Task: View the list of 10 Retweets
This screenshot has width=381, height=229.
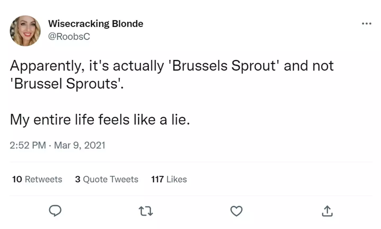Action: [37, 179]
